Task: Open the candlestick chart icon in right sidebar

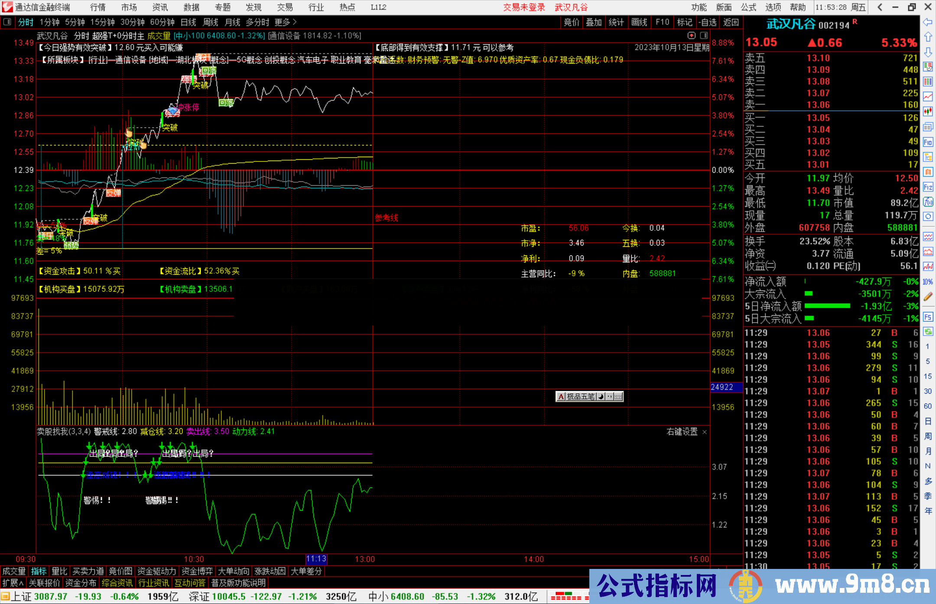Action: coord(928,112)
